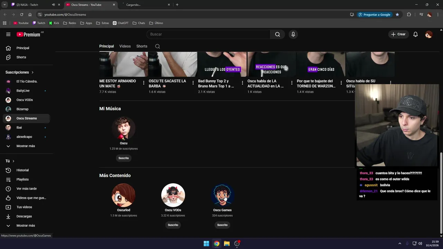Switch to the Shorts channel tab
Viewport: 443px width, 249px height.
click(142, 46)
